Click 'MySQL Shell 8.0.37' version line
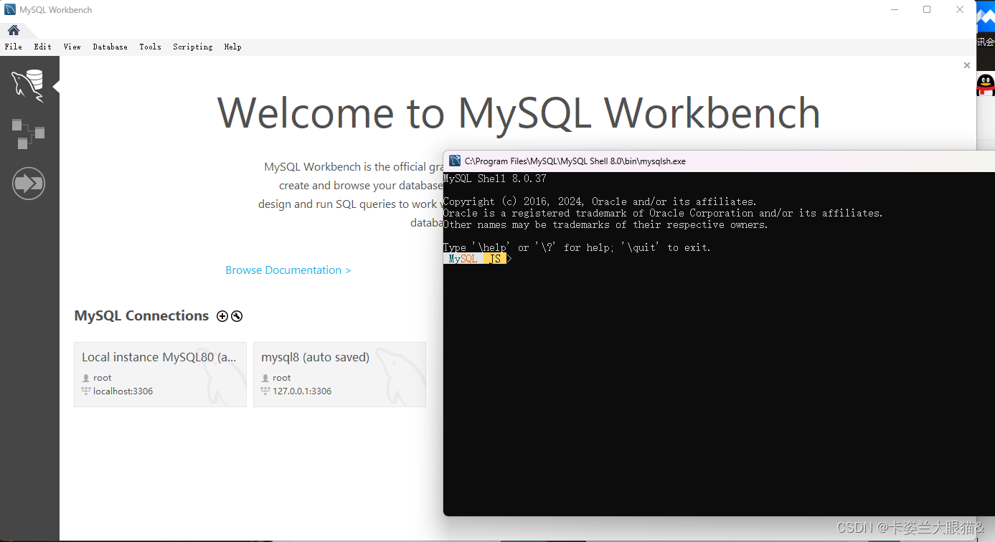The height and width of the screenshot is (542, 995). click(495, 179)
